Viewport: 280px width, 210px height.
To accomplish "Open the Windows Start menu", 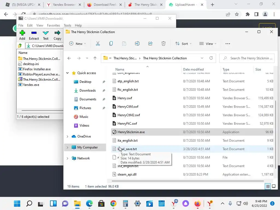I will (x=17, y=203).
